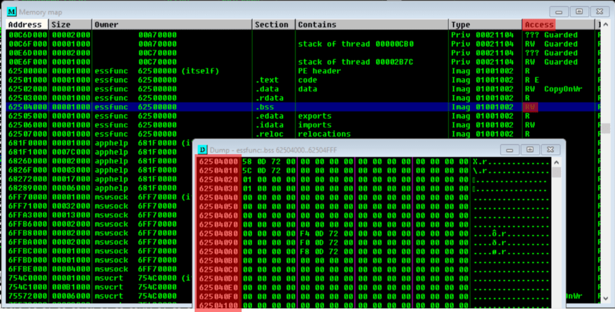The image size is (615, 312).
Task: Click dump address 62504010
Action: (218, 170)
